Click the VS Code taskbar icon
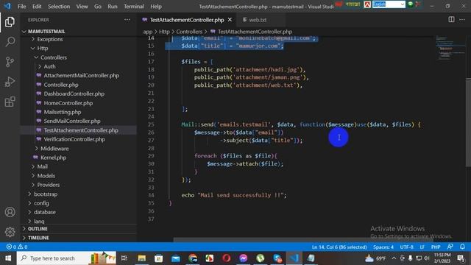Image resolution: width=471 pixels, height=265 pixels. [294, 258]
